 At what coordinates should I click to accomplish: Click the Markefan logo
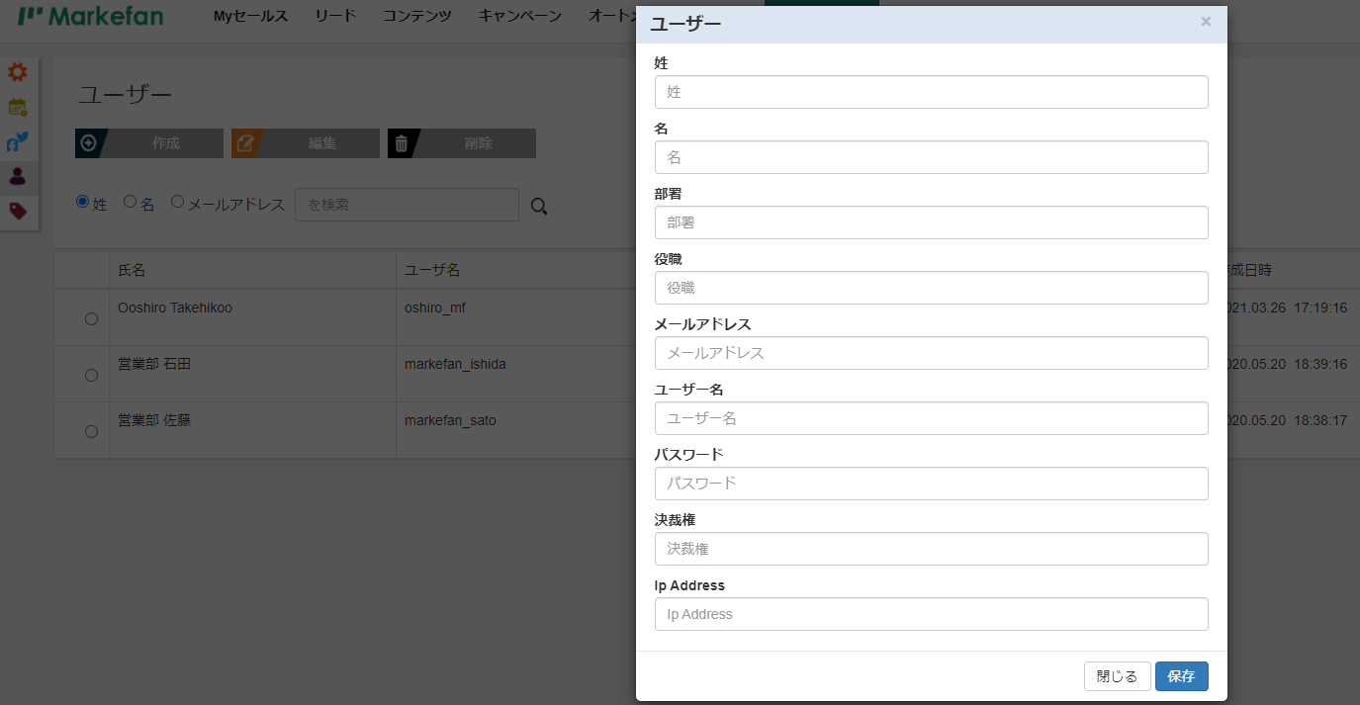tap(91, 16)
